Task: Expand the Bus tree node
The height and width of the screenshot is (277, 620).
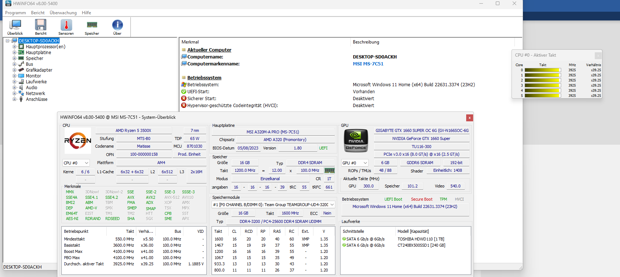Action: [x=15, y=64]
